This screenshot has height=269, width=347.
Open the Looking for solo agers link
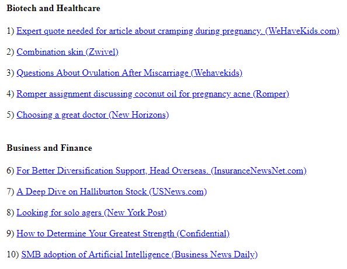pos(91,213)
